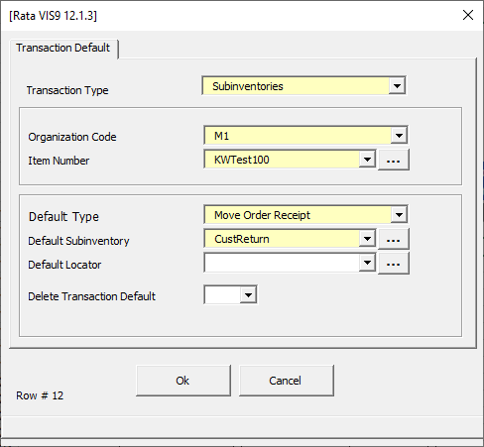Click the CustReturn Default Subinventory field
This screenshot has height=447, width=484.
click(x=282, y=239)
